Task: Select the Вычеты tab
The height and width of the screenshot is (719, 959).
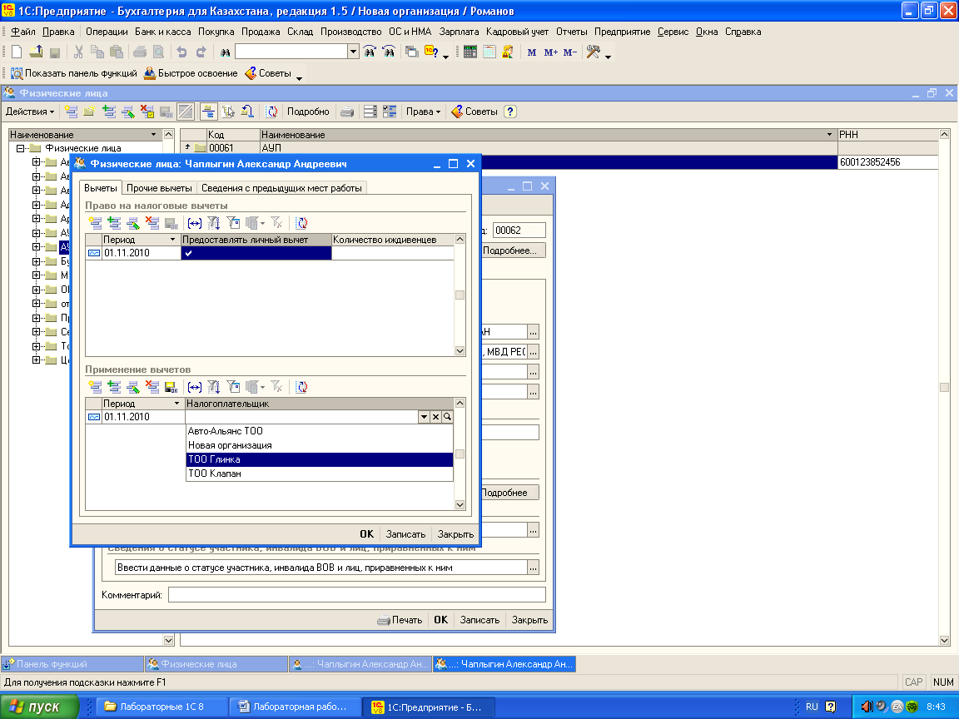Action: [100, 188]
